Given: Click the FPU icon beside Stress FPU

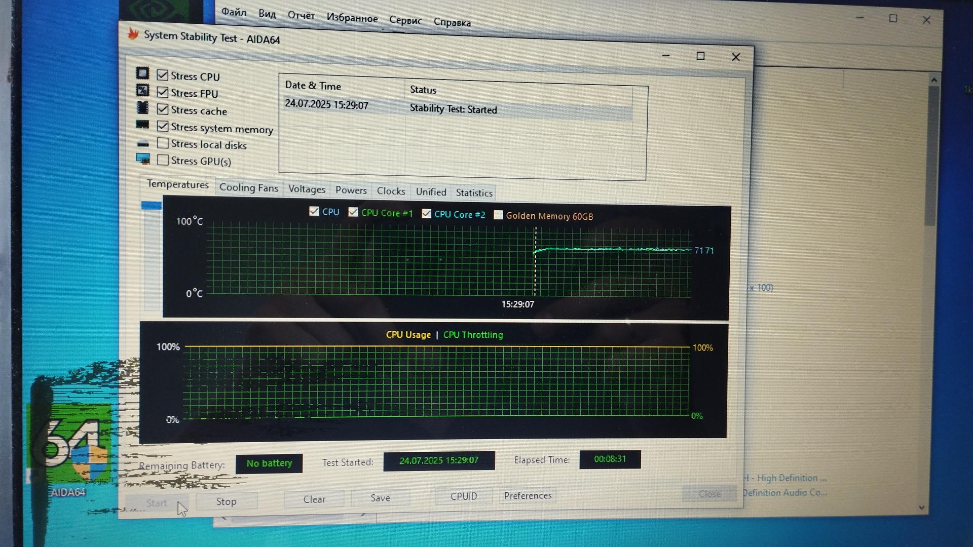Looking at the screenshot, I should tap(142, 91).
